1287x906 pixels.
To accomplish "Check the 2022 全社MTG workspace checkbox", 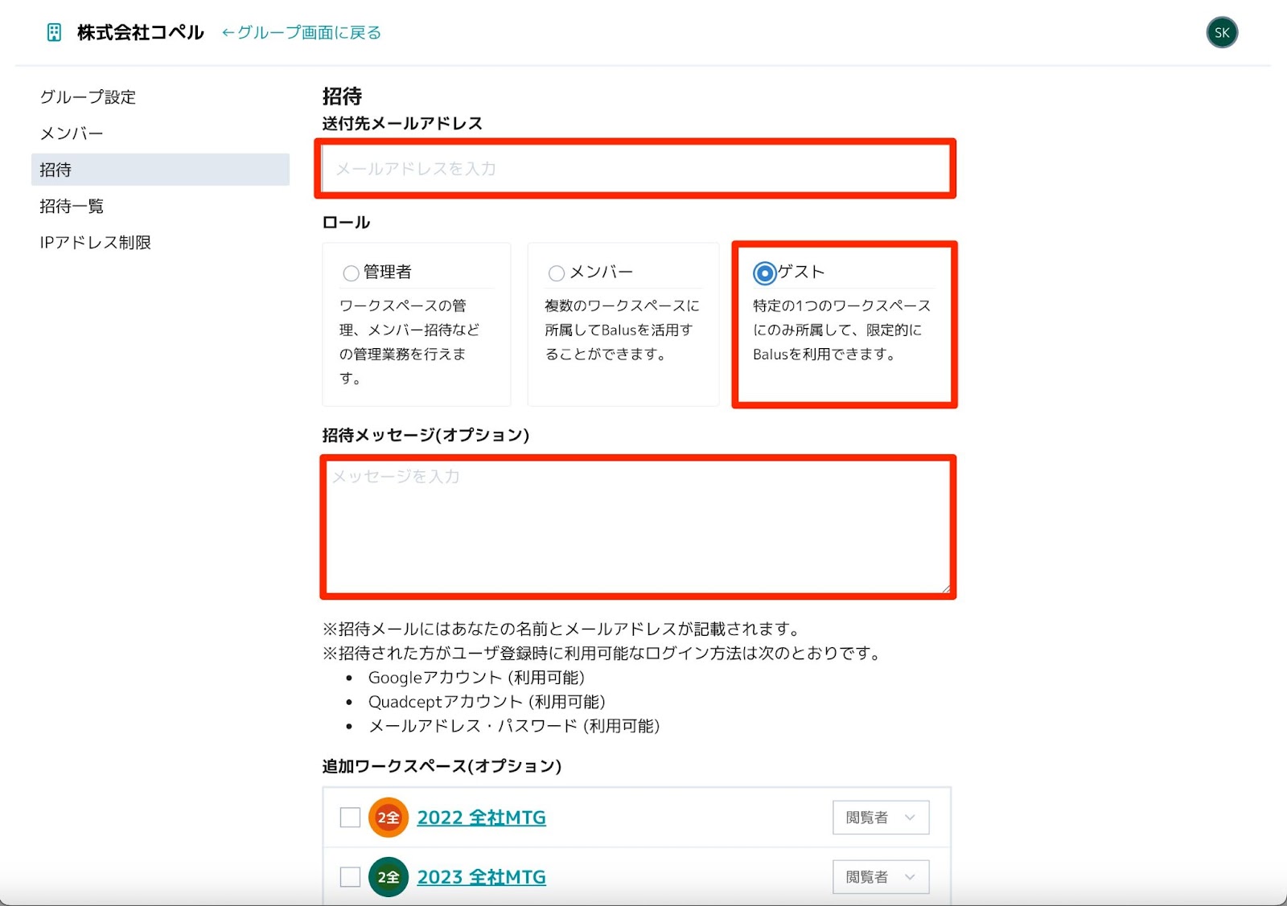I will [350, 818].
